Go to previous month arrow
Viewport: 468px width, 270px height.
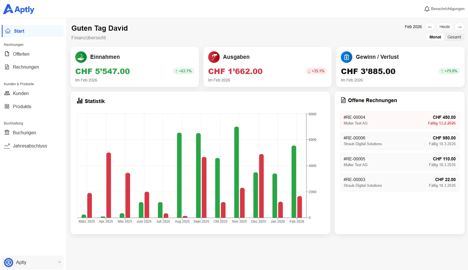pyautogui.click(x=430, y=27)
